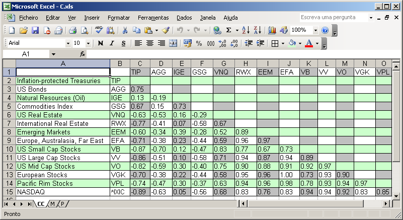Toggle bold formatting (N button)
This screenshot has width=403, height=220.
(101, 43)
